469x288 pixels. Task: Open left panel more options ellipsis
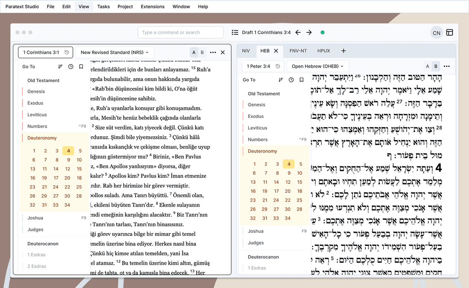point(213,52)
